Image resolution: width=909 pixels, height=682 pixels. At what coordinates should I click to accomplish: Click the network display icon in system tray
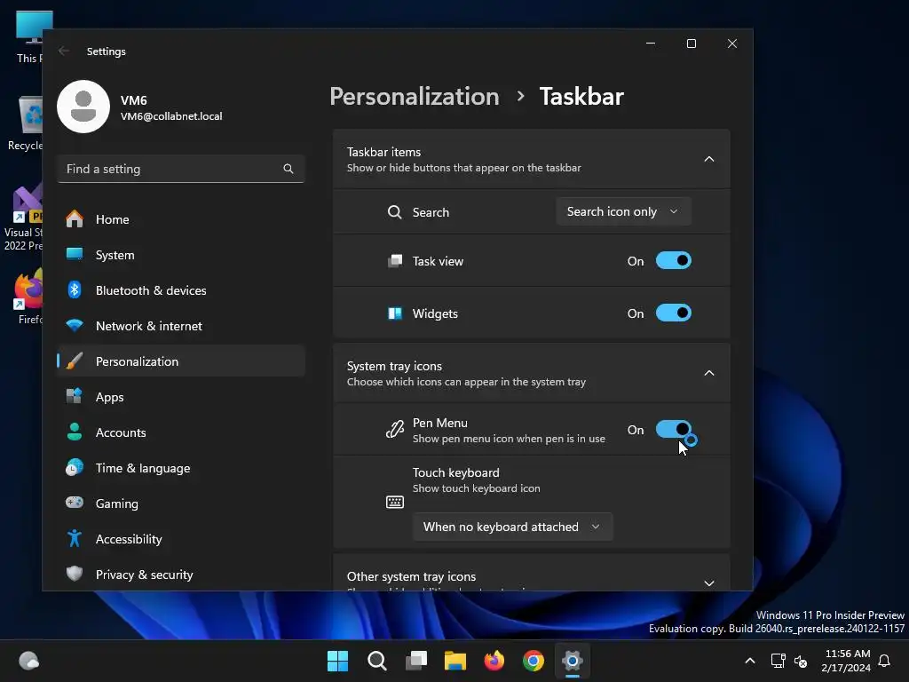pos(778,661)
